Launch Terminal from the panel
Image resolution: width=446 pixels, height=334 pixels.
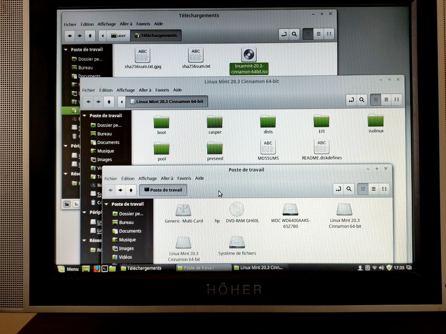[105, 269]
